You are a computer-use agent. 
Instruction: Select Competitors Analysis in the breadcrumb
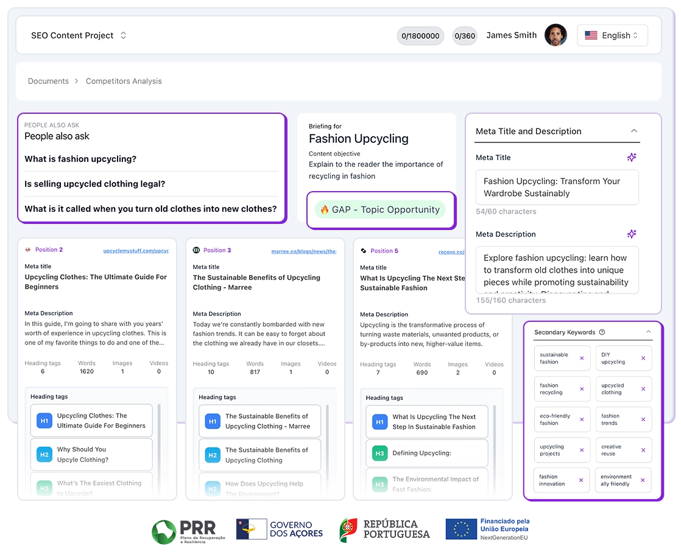click(124, 80)
